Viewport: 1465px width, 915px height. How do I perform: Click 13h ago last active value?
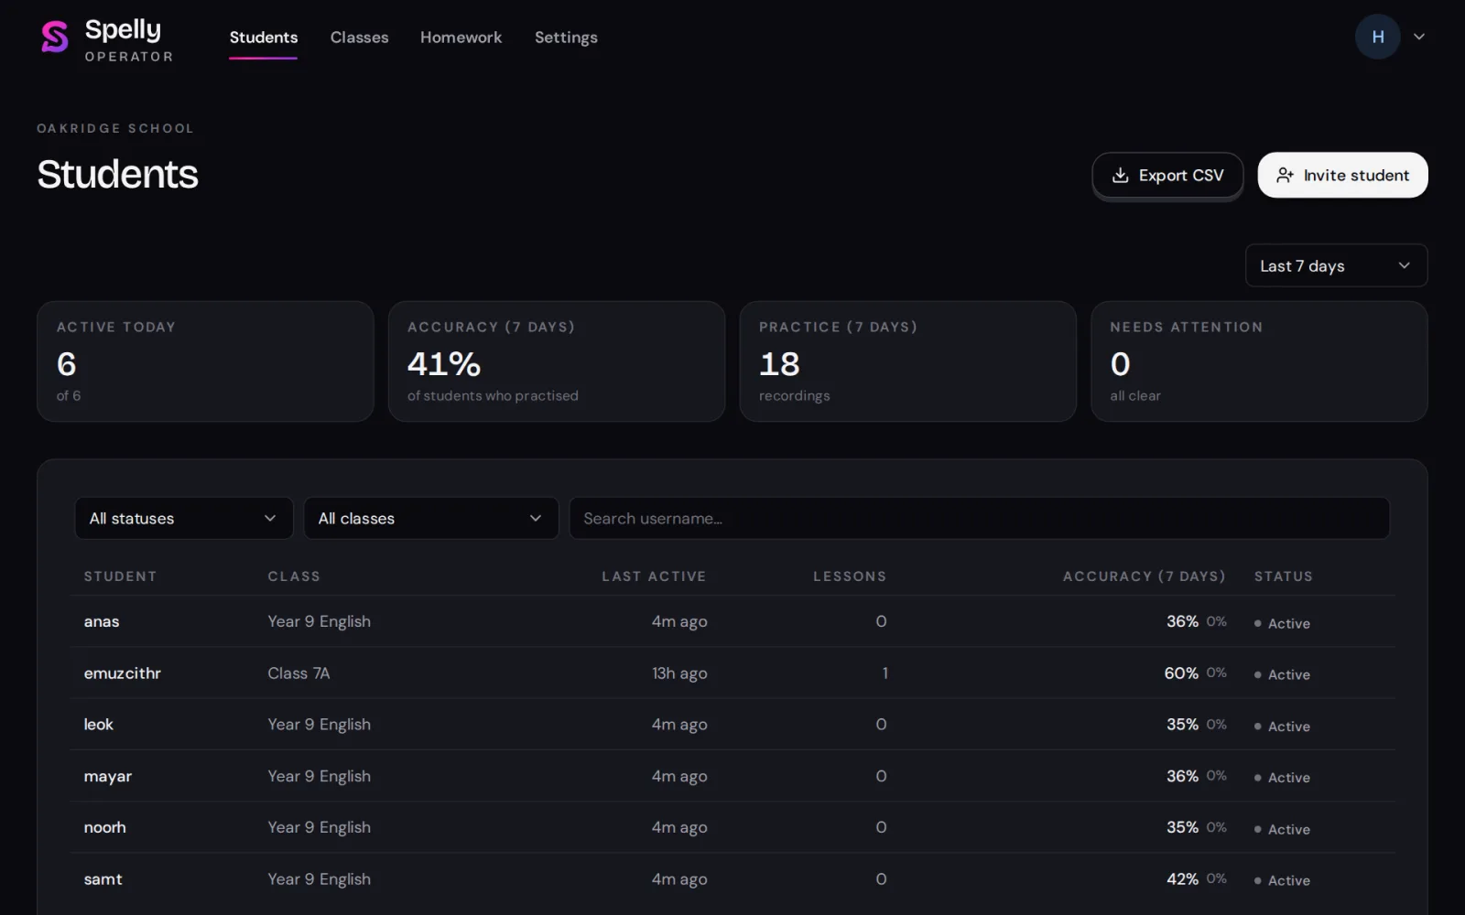point(679,673)
